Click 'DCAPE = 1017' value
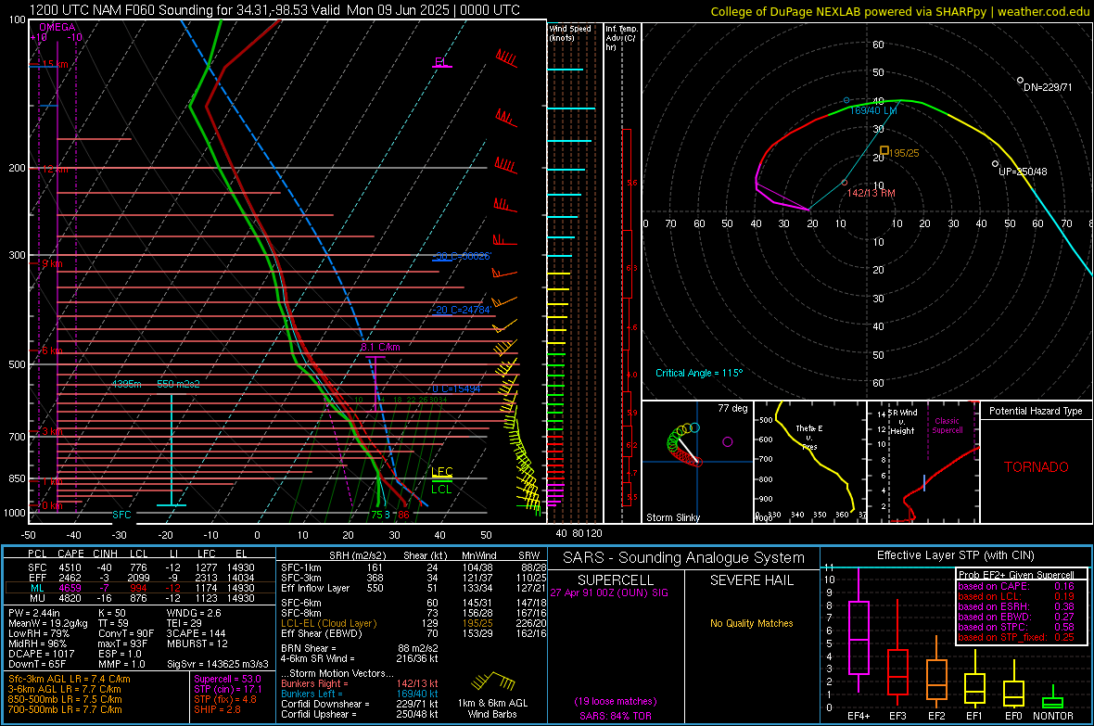The image size is (1094, 726). click(41, 654)
